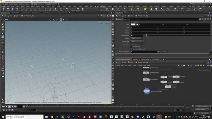The image size is (212, 119).
Task: Select the Spray Paint shelf tool
Action: tap(56, 9)
